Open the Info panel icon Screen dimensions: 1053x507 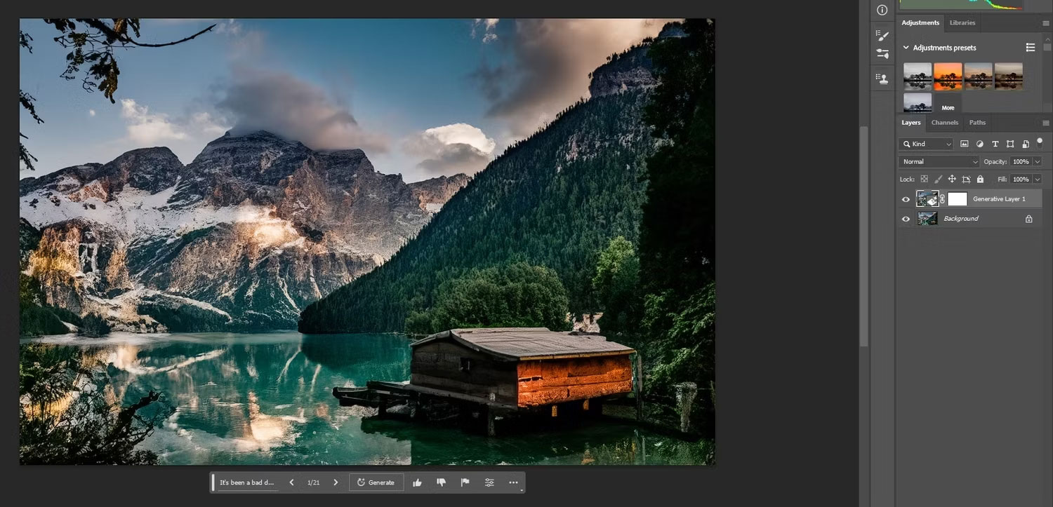point(882,10)
